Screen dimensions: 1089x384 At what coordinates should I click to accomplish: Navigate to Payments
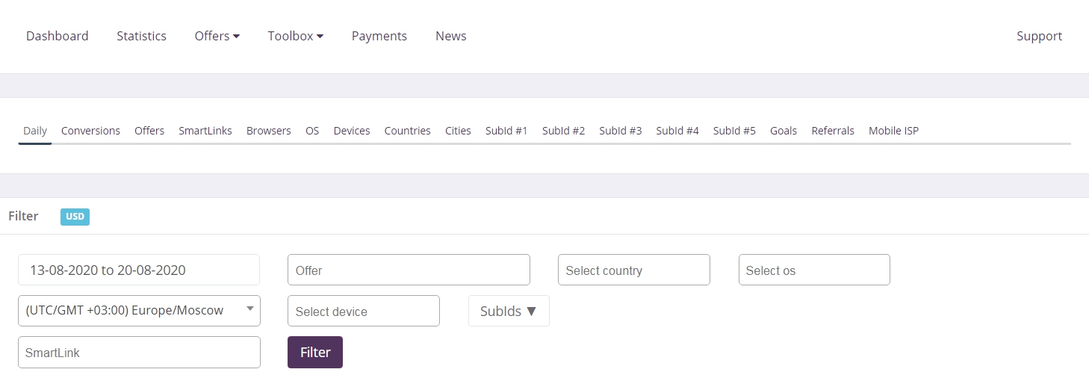[x=379, y=36]
